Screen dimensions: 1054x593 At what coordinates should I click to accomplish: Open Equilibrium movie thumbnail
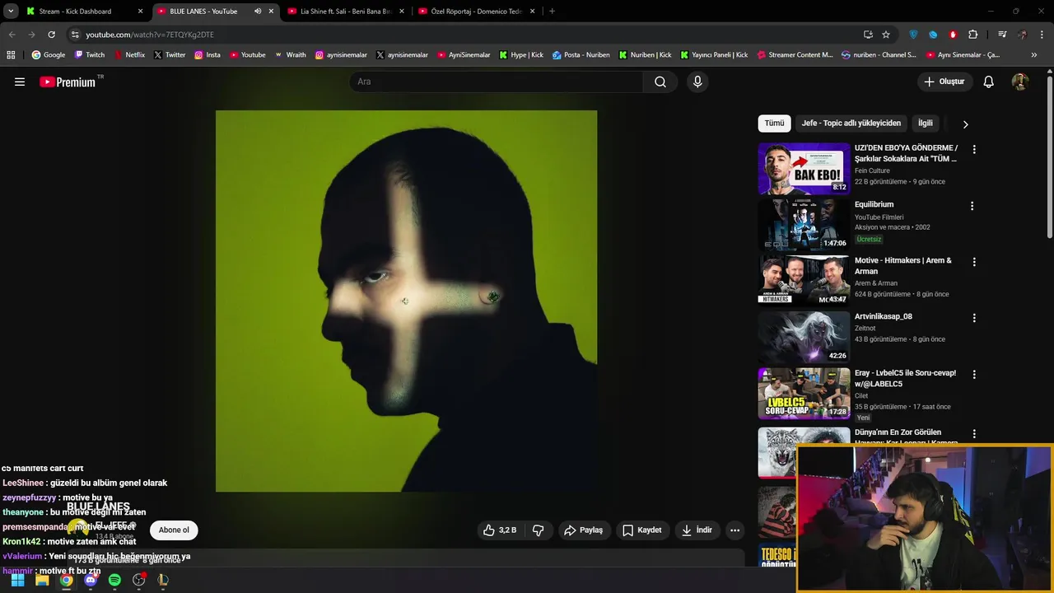click(x=804, y=225)
